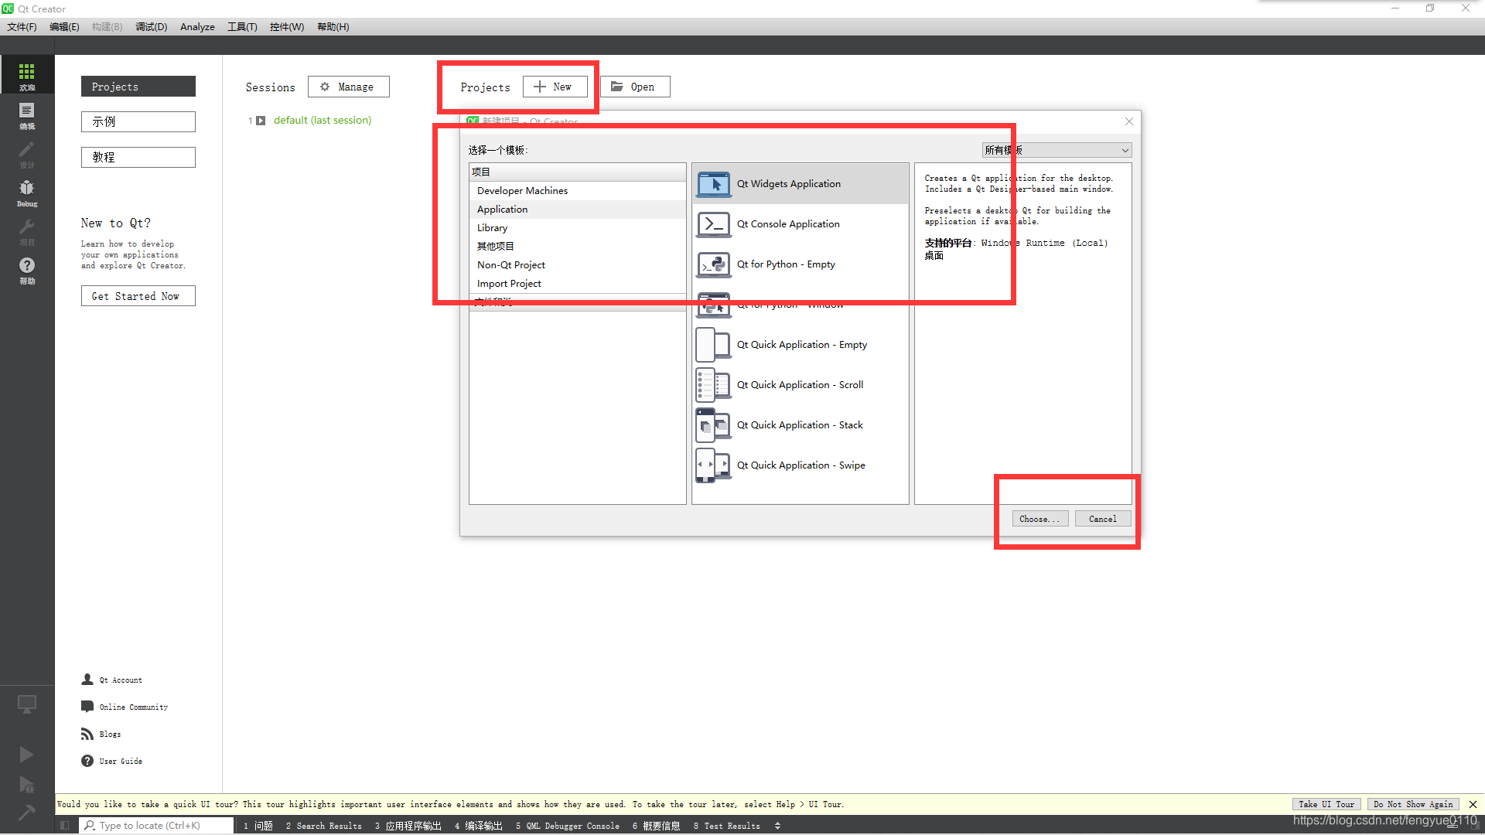Open the Online Community link

click(132, 707)
